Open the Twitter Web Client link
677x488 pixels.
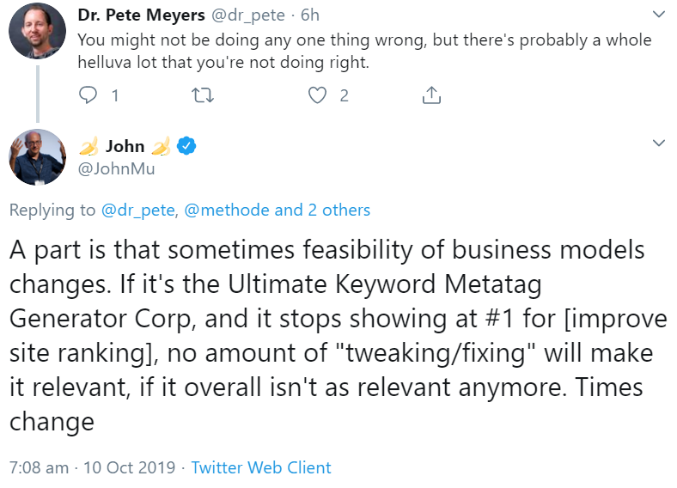[x=261, y=468]
